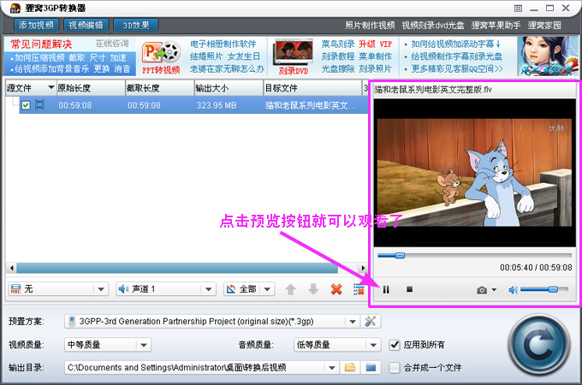Click the PPT转视频 icon
582x385 pixels.
[161, 57]
